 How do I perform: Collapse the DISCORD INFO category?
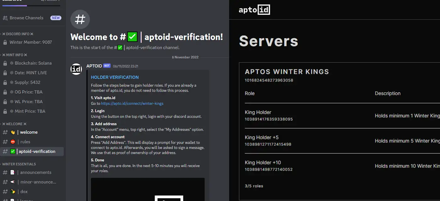pyautogui.click(x=18, y=34)
